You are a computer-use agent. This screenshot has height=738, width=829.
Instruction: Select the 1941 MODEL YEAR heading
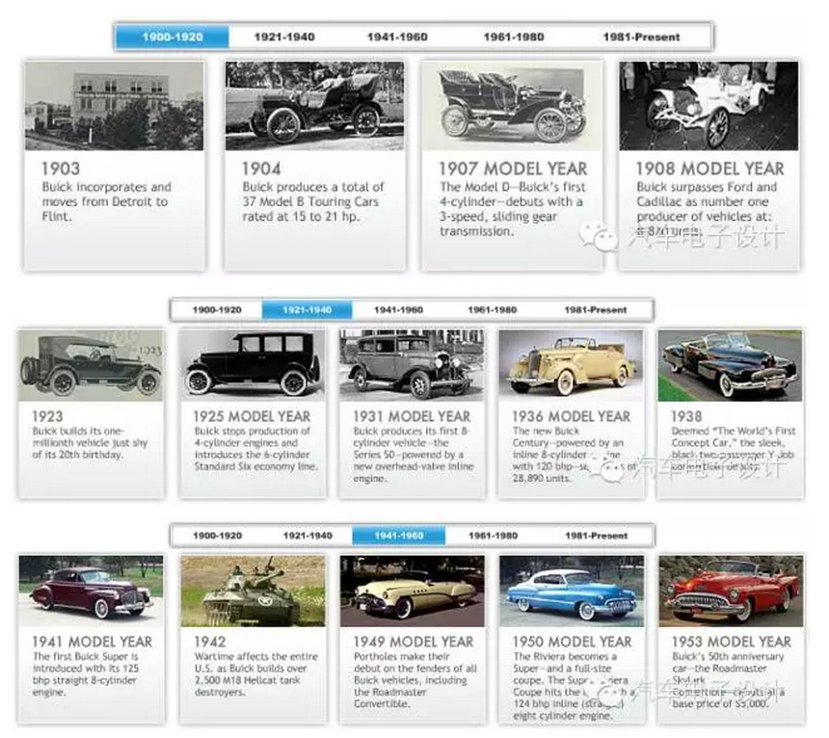tap(93, 642)
